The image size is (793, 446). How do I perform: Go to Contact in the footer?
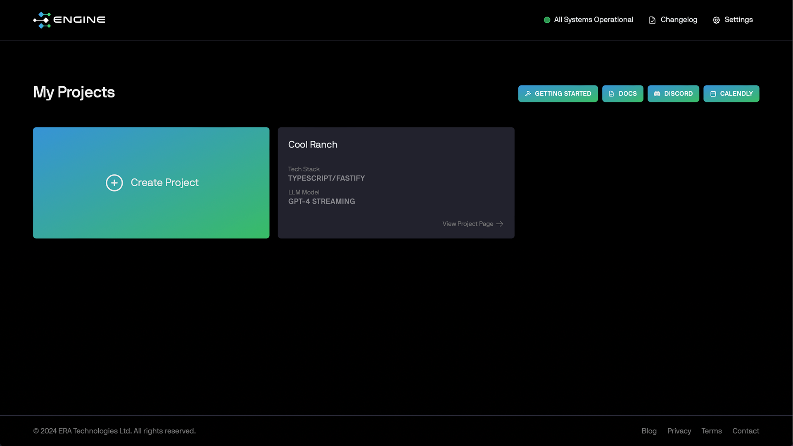(746, 431)
